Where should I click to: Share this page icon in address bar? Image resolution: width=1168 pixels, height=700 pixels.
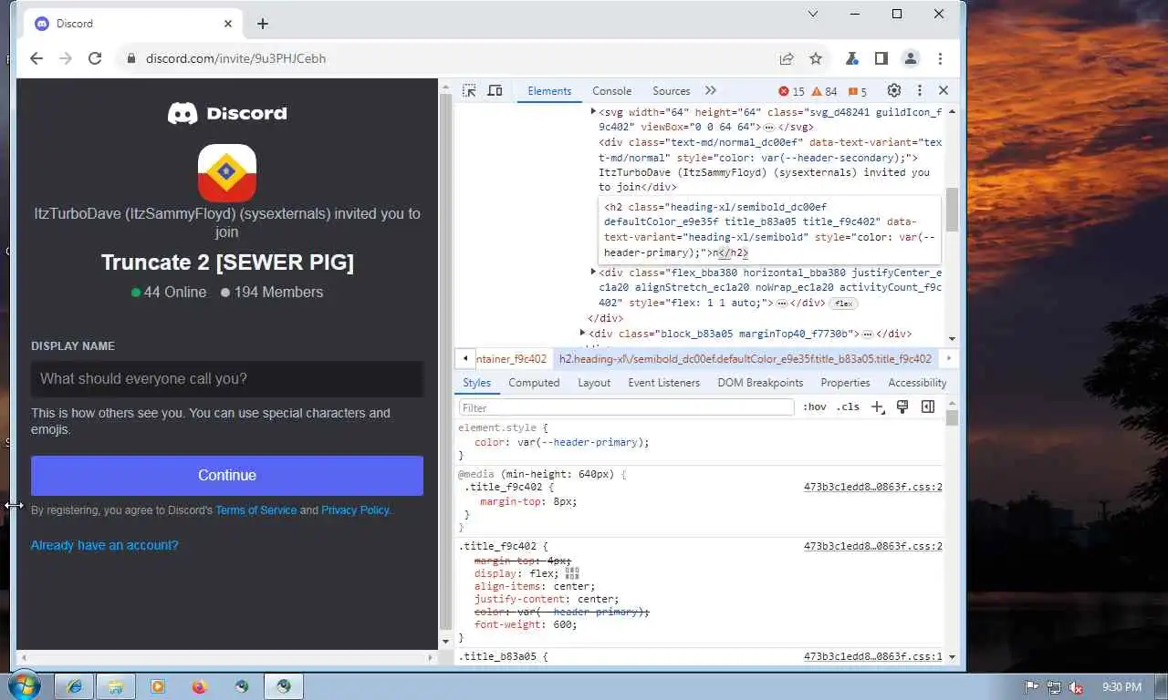click(x=786, y=58)
